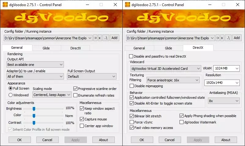Open Full Screen Output dropdown
This screenshot has height=146, width=245.
click(x=92, y=77)
